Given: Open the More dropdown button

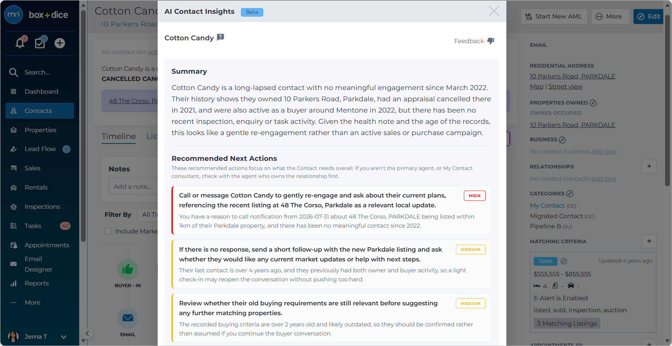Looking at the screenshot, I should pos(610,17).
